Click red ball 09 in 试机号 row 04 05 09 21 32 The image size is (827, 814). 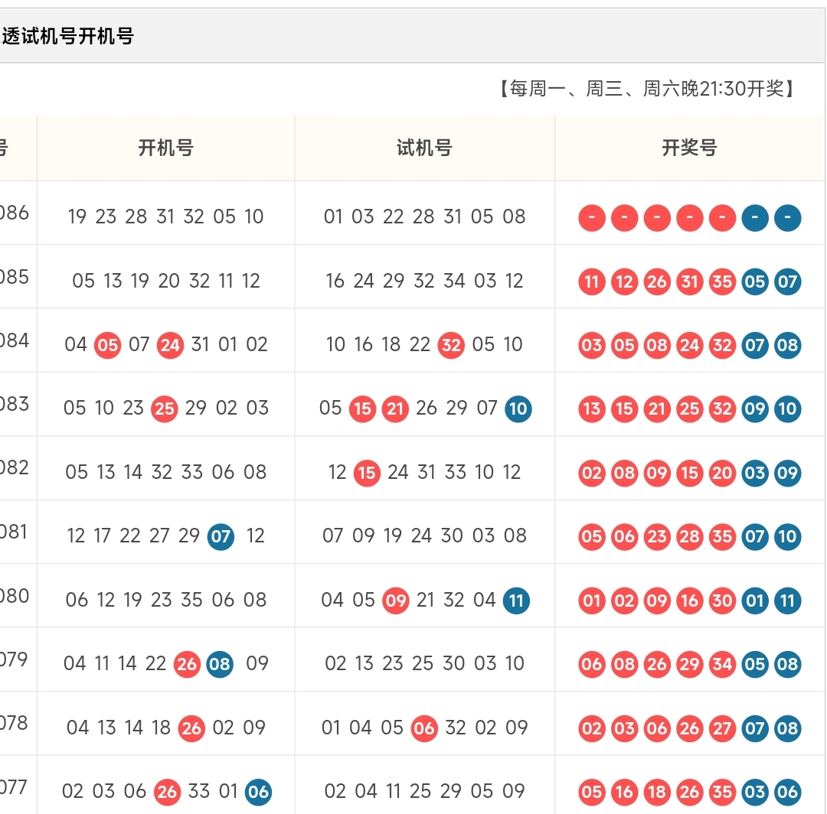pyautogui.click(x=396, y=601)
